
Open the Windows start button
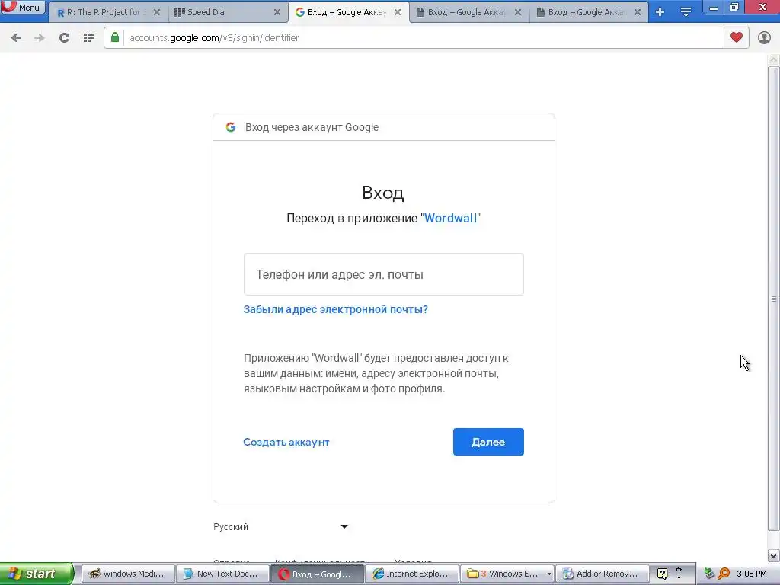[x=37, y=574]
